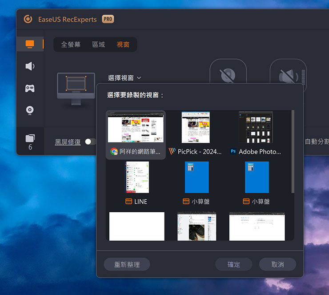Click the 自動分割 label
This screenshot has height=295, width=329.
317,141
